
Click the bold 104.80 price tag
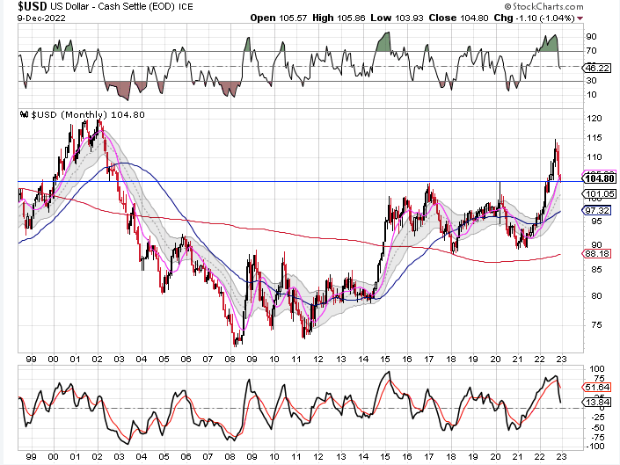tap(598, 177)
